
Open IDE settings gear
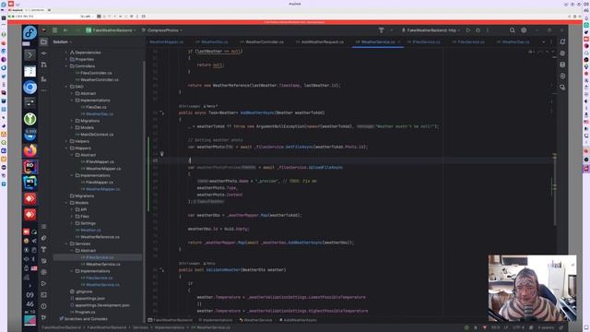coord(524,30)
